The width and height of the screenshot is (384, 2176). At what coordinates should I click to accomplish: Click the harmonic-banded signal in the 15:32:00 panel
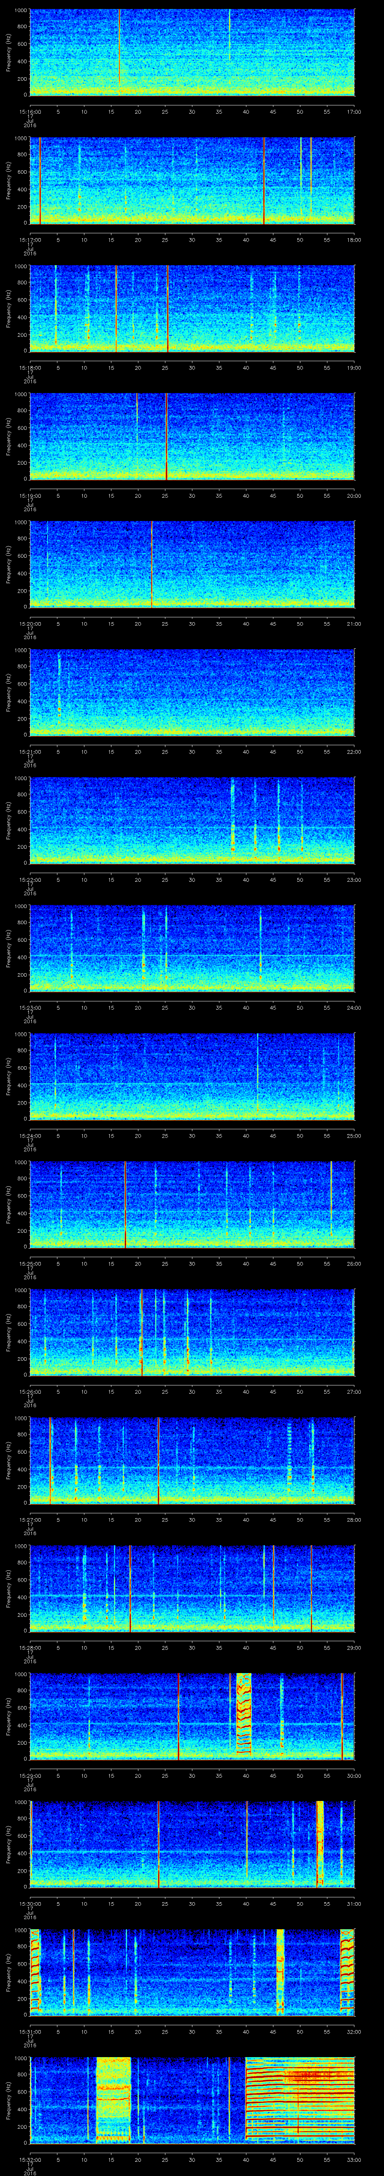point(300,2102)
